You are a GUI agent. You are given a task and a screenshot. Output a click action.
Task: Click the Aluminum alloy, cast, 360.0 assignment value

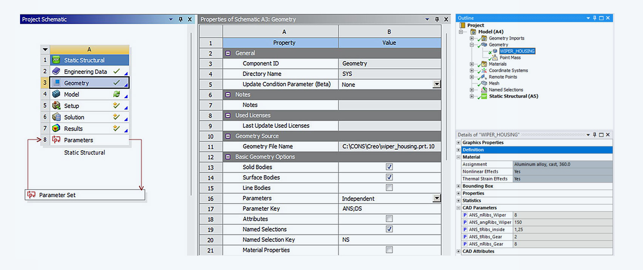coord(563,164)
